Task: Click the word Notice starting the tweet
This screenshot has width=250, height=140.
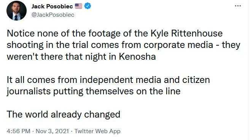Action: (x=21, y=33)
